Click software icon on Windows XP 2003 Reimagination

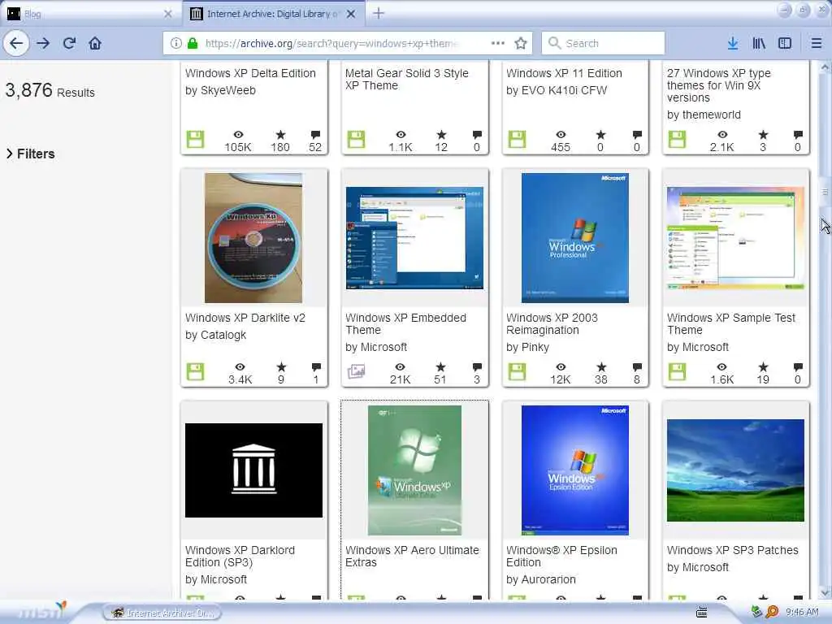point(517,371)
